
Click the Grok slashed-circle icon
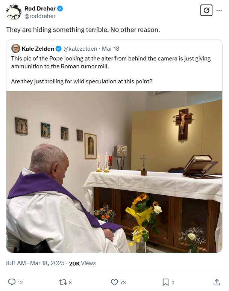point(206,11)
